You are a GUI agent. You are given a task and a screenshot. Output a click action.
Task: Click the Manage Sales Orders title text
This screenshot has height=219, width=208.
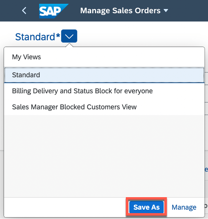point(120,11)
